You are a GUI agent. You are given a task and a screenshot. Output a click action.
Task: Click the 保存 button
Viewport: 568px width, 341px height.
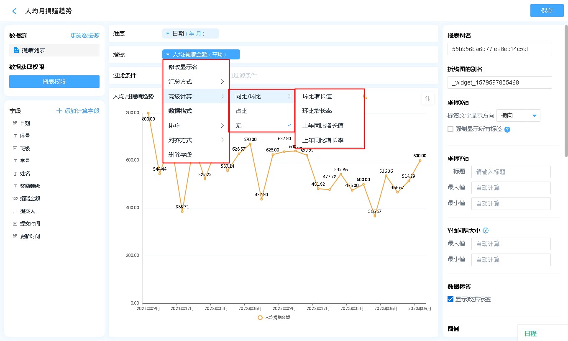pos(547,10)
